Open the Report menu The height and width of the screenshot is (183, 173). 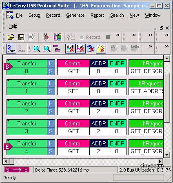[x=98, y=15]
